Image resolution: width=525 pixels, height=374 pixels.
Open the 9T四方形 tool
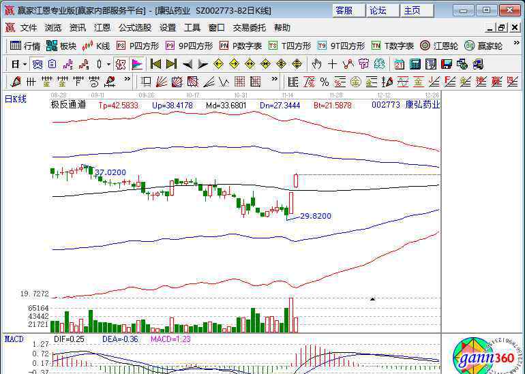coord(341,46)
